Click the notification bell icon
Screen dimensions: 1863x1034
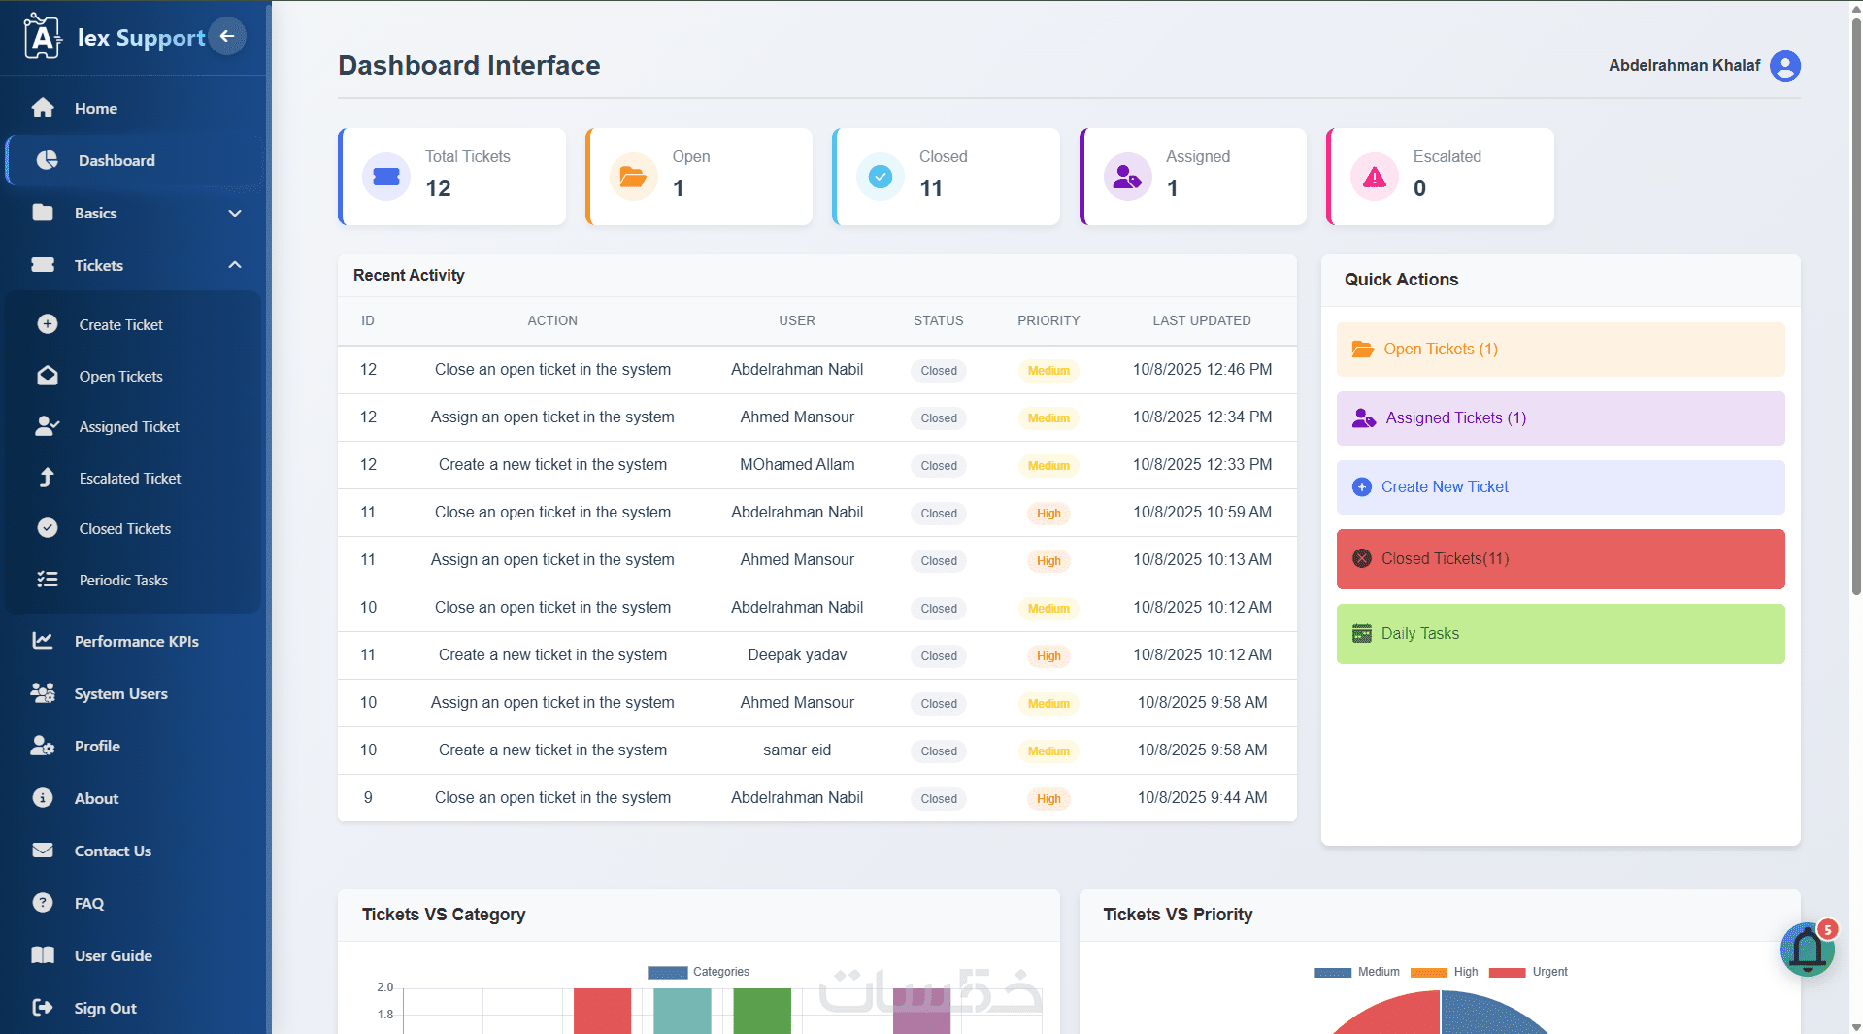(1808, 950)
